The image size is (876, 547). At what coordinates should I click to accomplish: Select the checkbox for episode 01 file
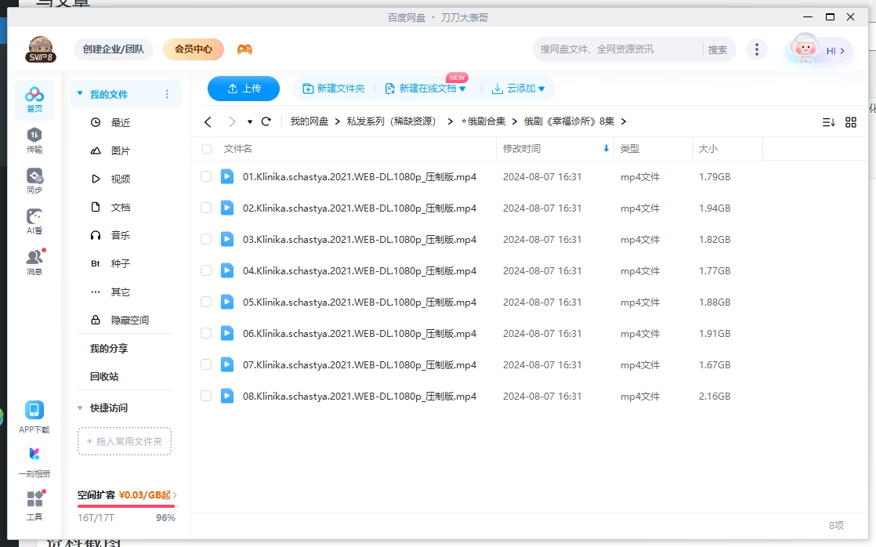coord(206,176)
